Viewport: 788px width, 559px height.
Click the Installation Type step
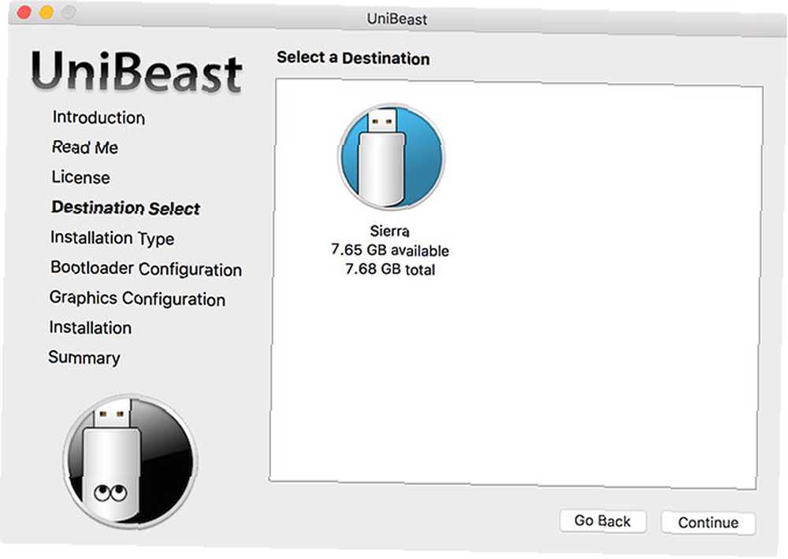pyautogui.click(x=112, y=238)
